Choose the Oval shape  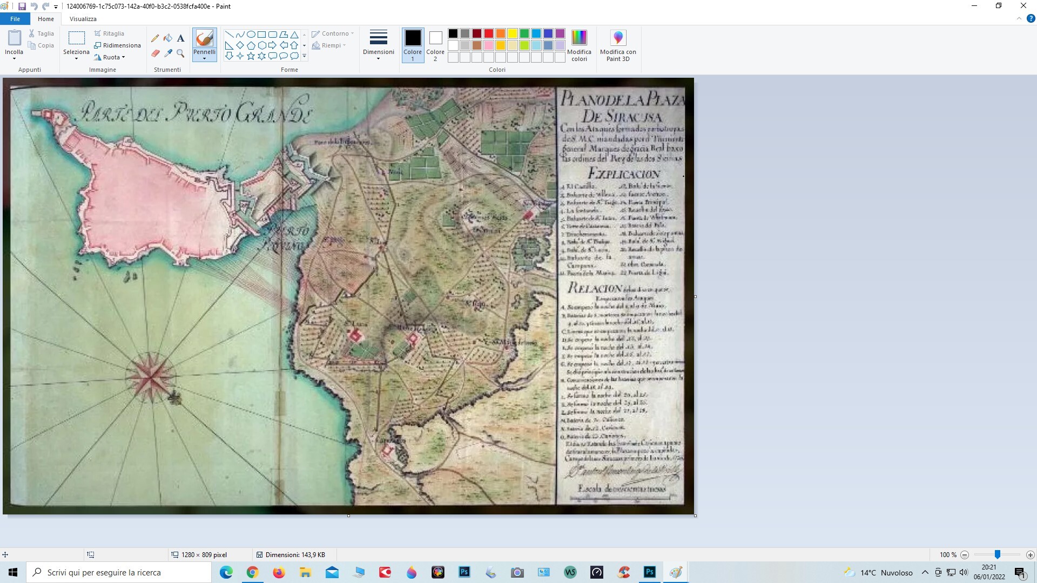(x=251, y=35)
